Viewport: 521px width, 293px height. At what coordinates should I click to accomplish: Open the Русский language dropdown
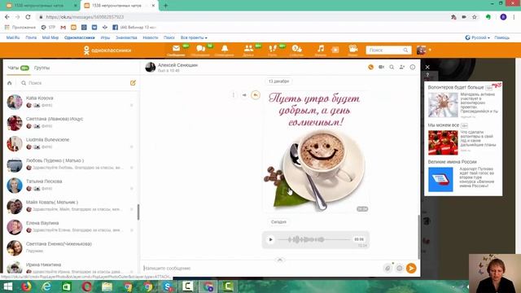coord(478,37)
